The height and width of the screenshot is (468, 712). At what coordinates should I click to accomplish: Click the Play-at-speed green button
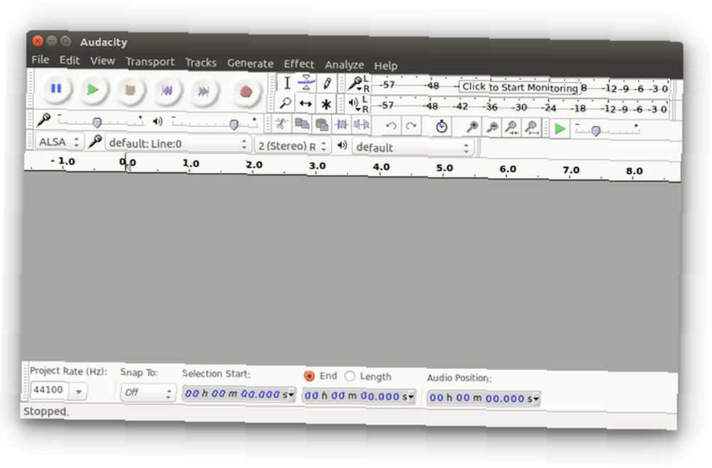[560, 129]
